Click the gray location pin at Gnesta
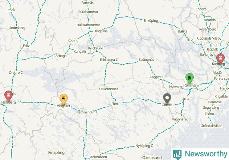Image resolution: width=229 pixels, height=160 pixels. (x=167, y=98)
